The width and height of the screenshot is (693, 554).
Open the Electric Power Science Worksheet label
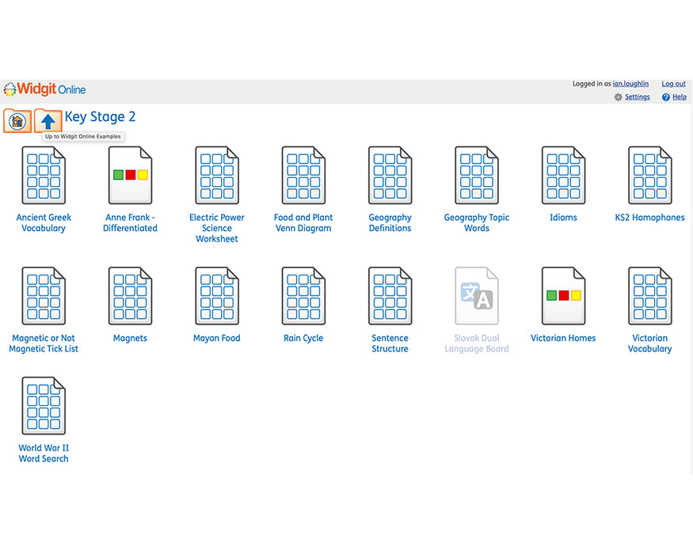pos(217,228)
